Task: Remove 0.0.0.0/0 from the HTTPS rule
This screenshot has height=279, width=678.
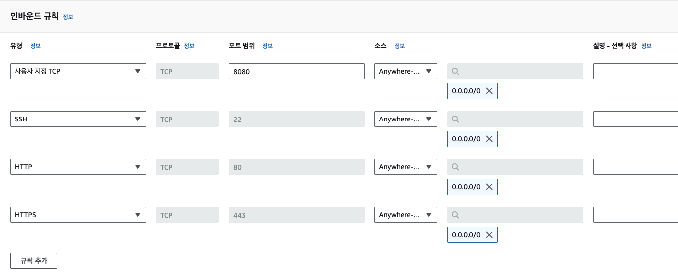Action: (489, 235)
